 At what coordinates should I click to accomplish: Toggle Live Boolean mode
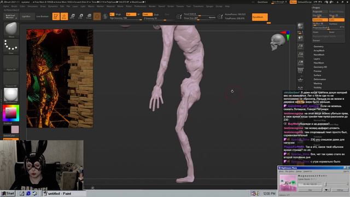tap(43, 16)
